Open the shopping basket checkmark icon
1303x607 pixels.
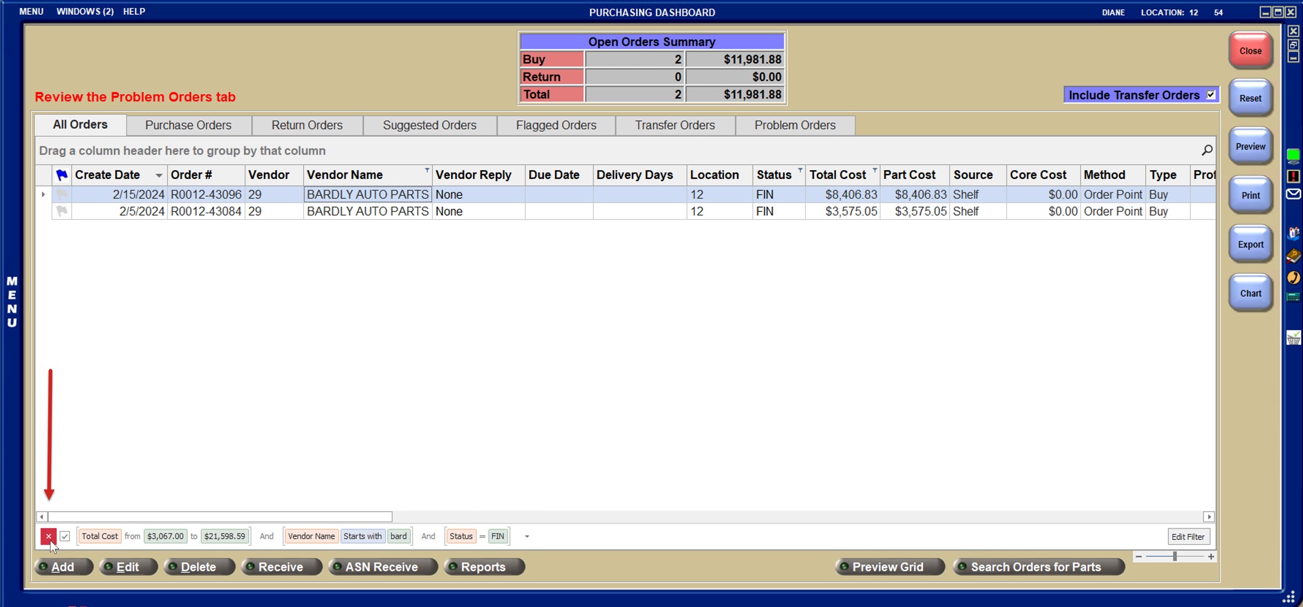point(1293,337)
